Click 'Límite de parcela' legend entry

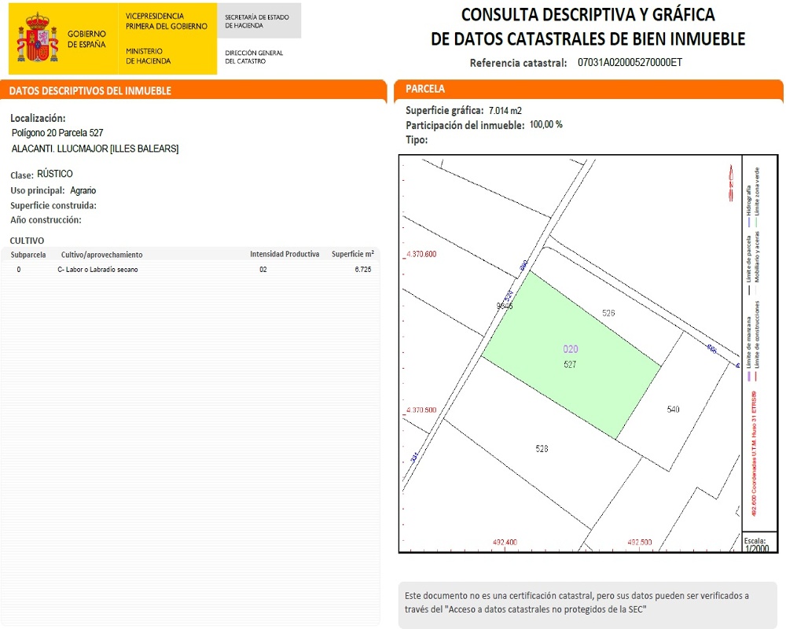pos(749,266)
